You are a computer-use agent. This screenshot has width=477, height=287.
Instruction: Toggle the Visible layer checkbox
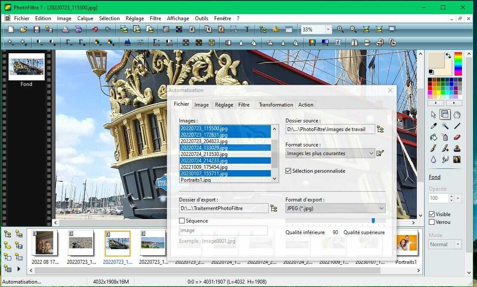[431, 214]
